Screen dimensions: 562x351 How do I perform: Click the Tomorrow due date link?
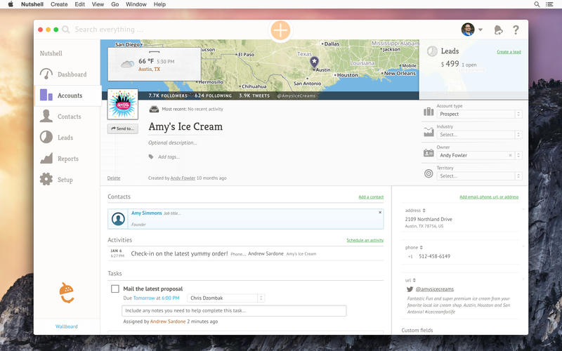(x=144, y=298)
